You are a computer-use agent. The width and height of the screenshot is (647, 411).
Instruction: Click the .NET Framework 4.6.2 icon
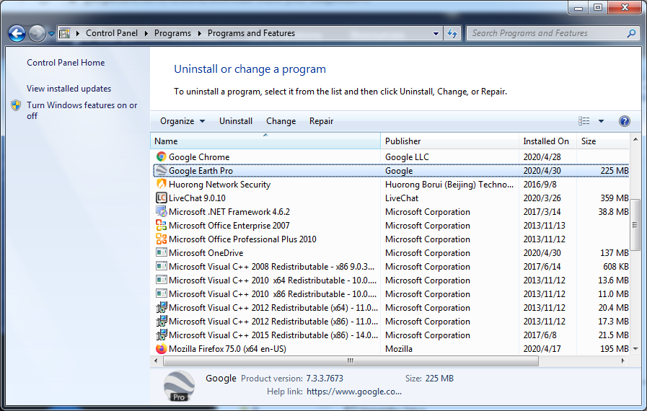[x=162, y=211]
